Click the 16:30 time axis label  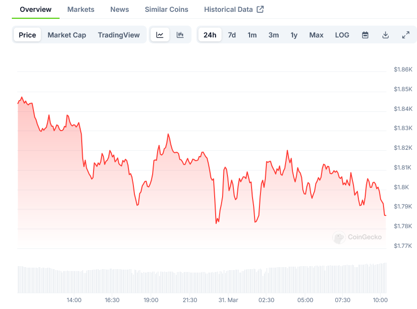point(112,300)
